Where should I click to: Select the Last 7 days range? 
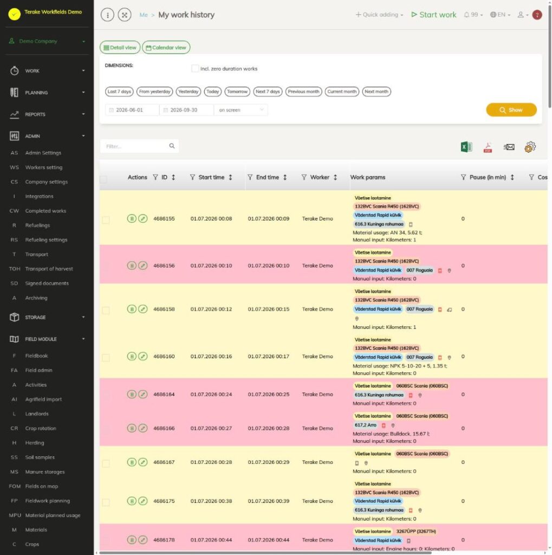click(x=119, y=92)
